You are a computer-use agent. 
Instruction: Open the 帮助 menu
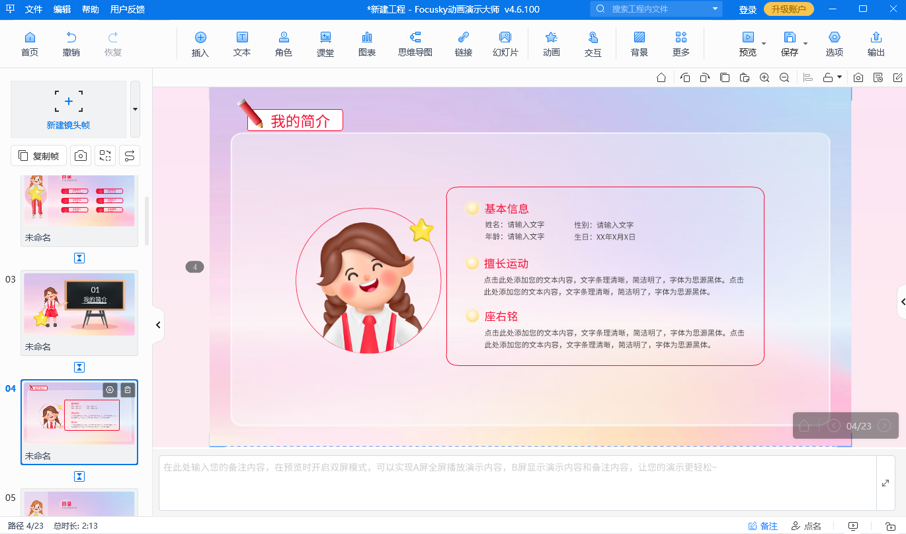tap(91, 9)
